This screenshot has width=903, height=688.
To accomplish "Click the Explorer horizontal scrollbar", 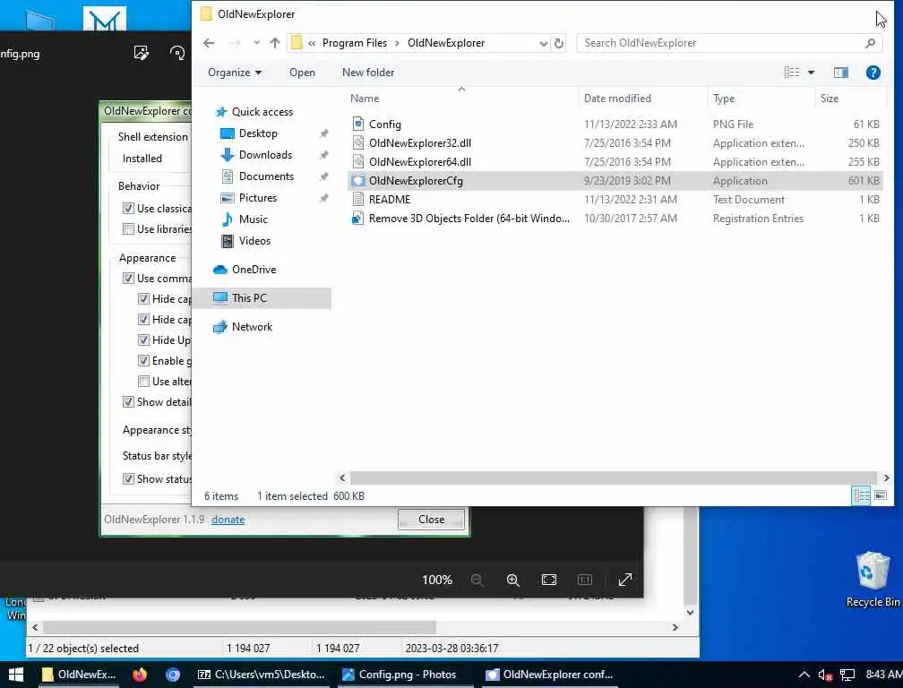I will 613,477.
